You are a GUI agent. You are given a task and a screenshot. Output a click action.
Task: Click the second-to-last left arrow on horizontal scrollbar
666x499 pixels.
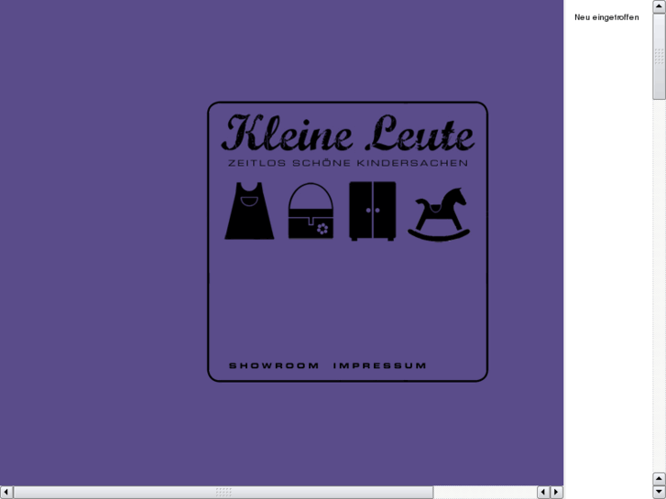(x=543, y=493)
